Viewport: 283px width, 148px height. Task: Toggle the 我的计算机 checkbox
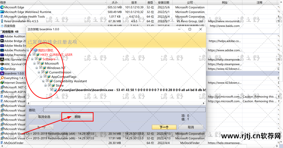[x=32, y=50]
